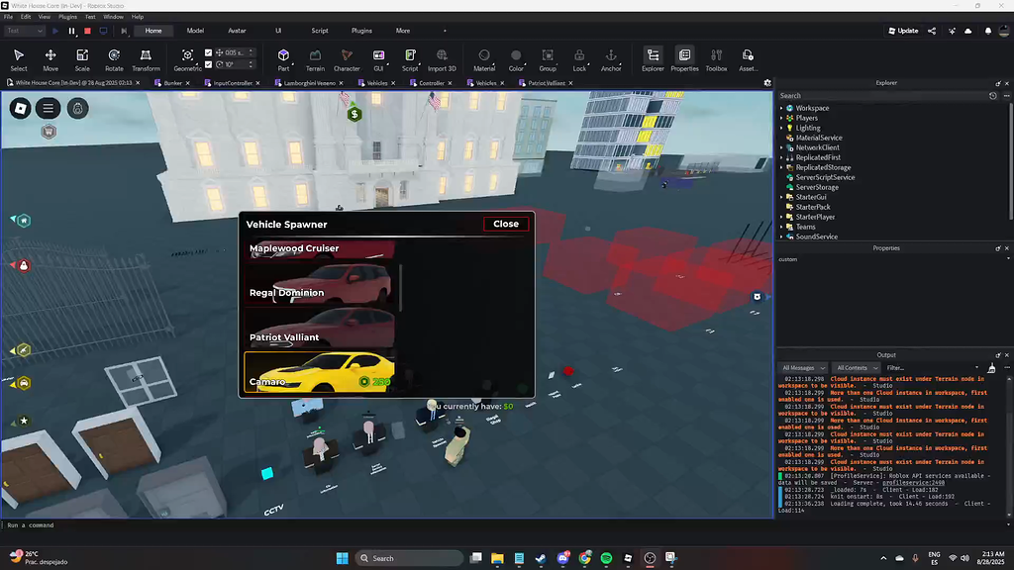Expand the StarterGui node

[x=781, y=197]
